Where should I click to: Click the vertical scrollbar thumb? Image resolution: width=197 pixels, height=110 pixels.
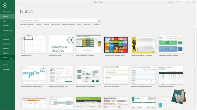pyautogui.click(x=195, y=49)
